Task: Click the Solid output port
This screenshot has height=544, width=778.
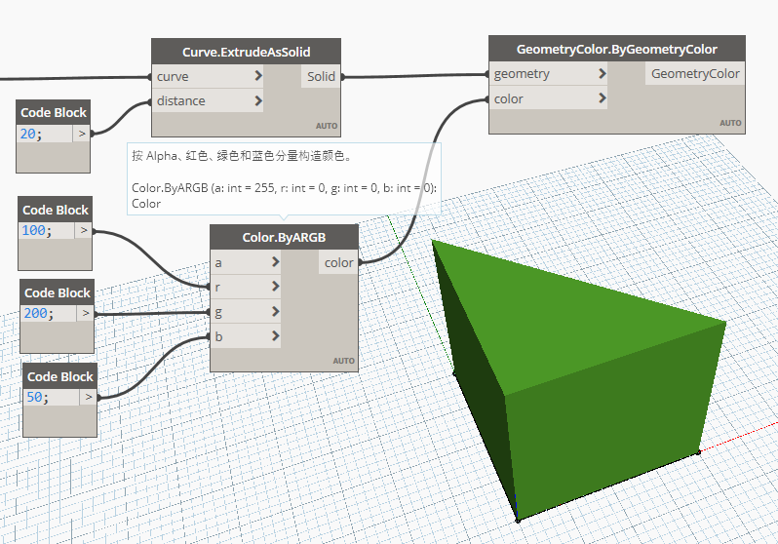Action: [321, 76]
